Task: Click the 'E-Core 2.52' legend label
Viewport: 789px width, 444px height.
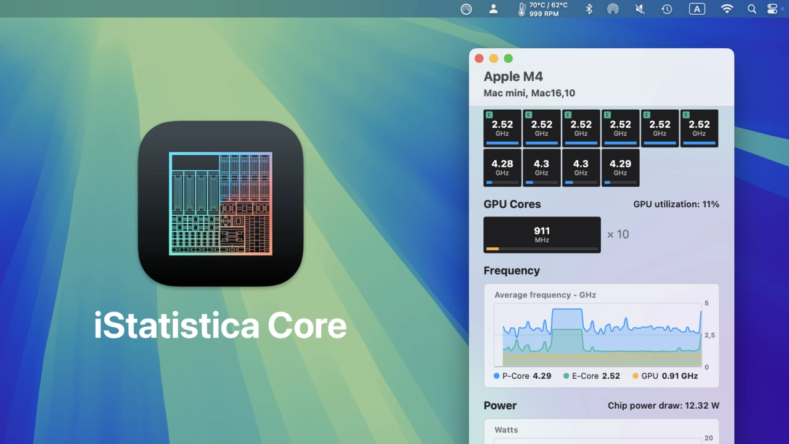Action: (596, 376)
